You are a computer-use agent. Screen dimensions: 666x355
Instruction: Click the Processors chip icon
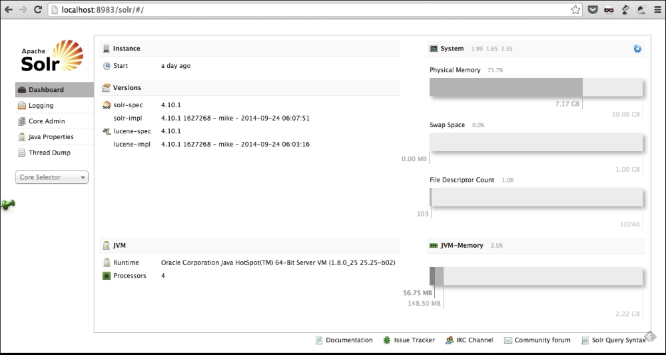[107, 276]
